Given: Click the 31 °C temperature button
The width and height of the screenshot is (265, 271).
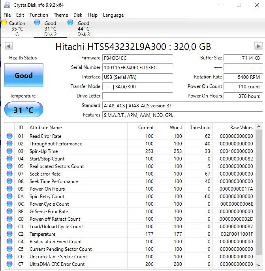Looking at the screenshot, I should 24,110.
